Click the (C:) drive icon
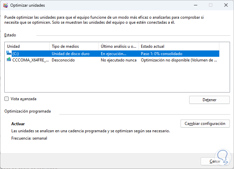 (x=9, y=53)
